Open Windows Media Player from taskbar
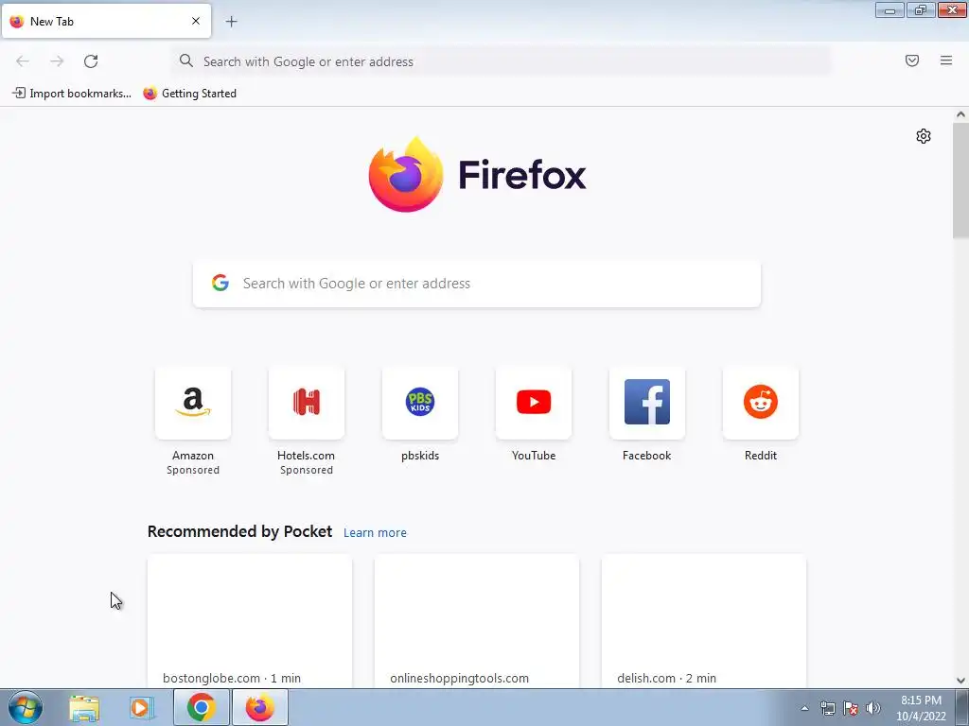969x726 pixels. [141, 707]
